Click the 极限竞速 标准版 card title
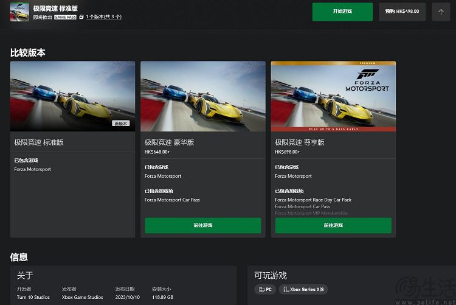Image resolution: width=456 pixels, height=305 pixels. pyautogui.click(x=39, y=142)
